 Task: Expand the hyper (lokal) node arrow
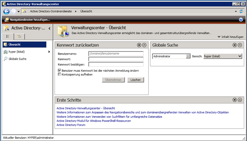[49, 52]
